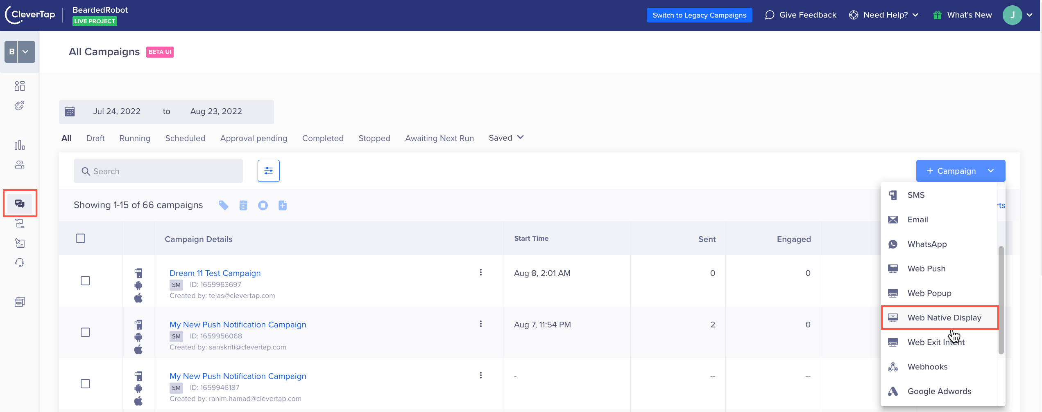This screenshot has width=1042, height=412.
Task: Click the Google Adwords icon in the menu
Action: [893, 392]
